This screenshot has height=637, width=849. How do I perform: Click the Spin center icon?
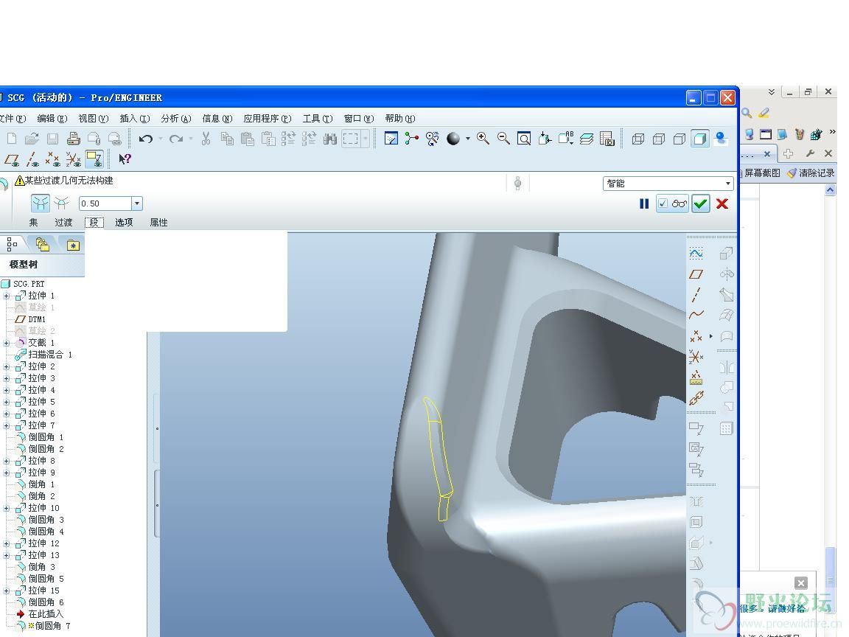pos(411,139)
